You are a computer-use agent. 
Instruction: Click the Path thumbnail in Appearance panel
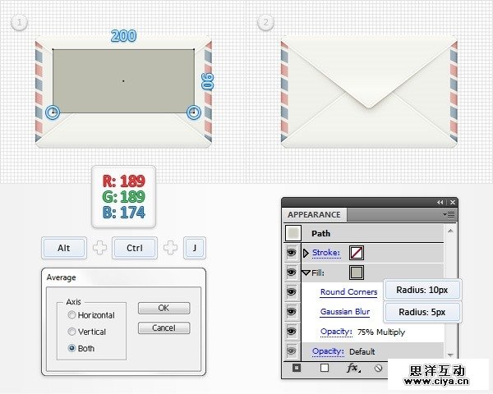click(292, 233)
